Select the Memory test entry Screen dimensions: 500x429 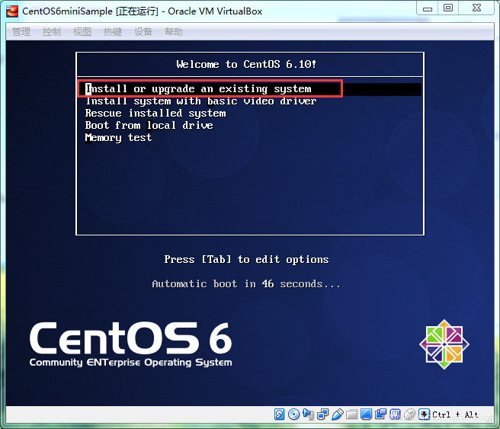[118, 138]
